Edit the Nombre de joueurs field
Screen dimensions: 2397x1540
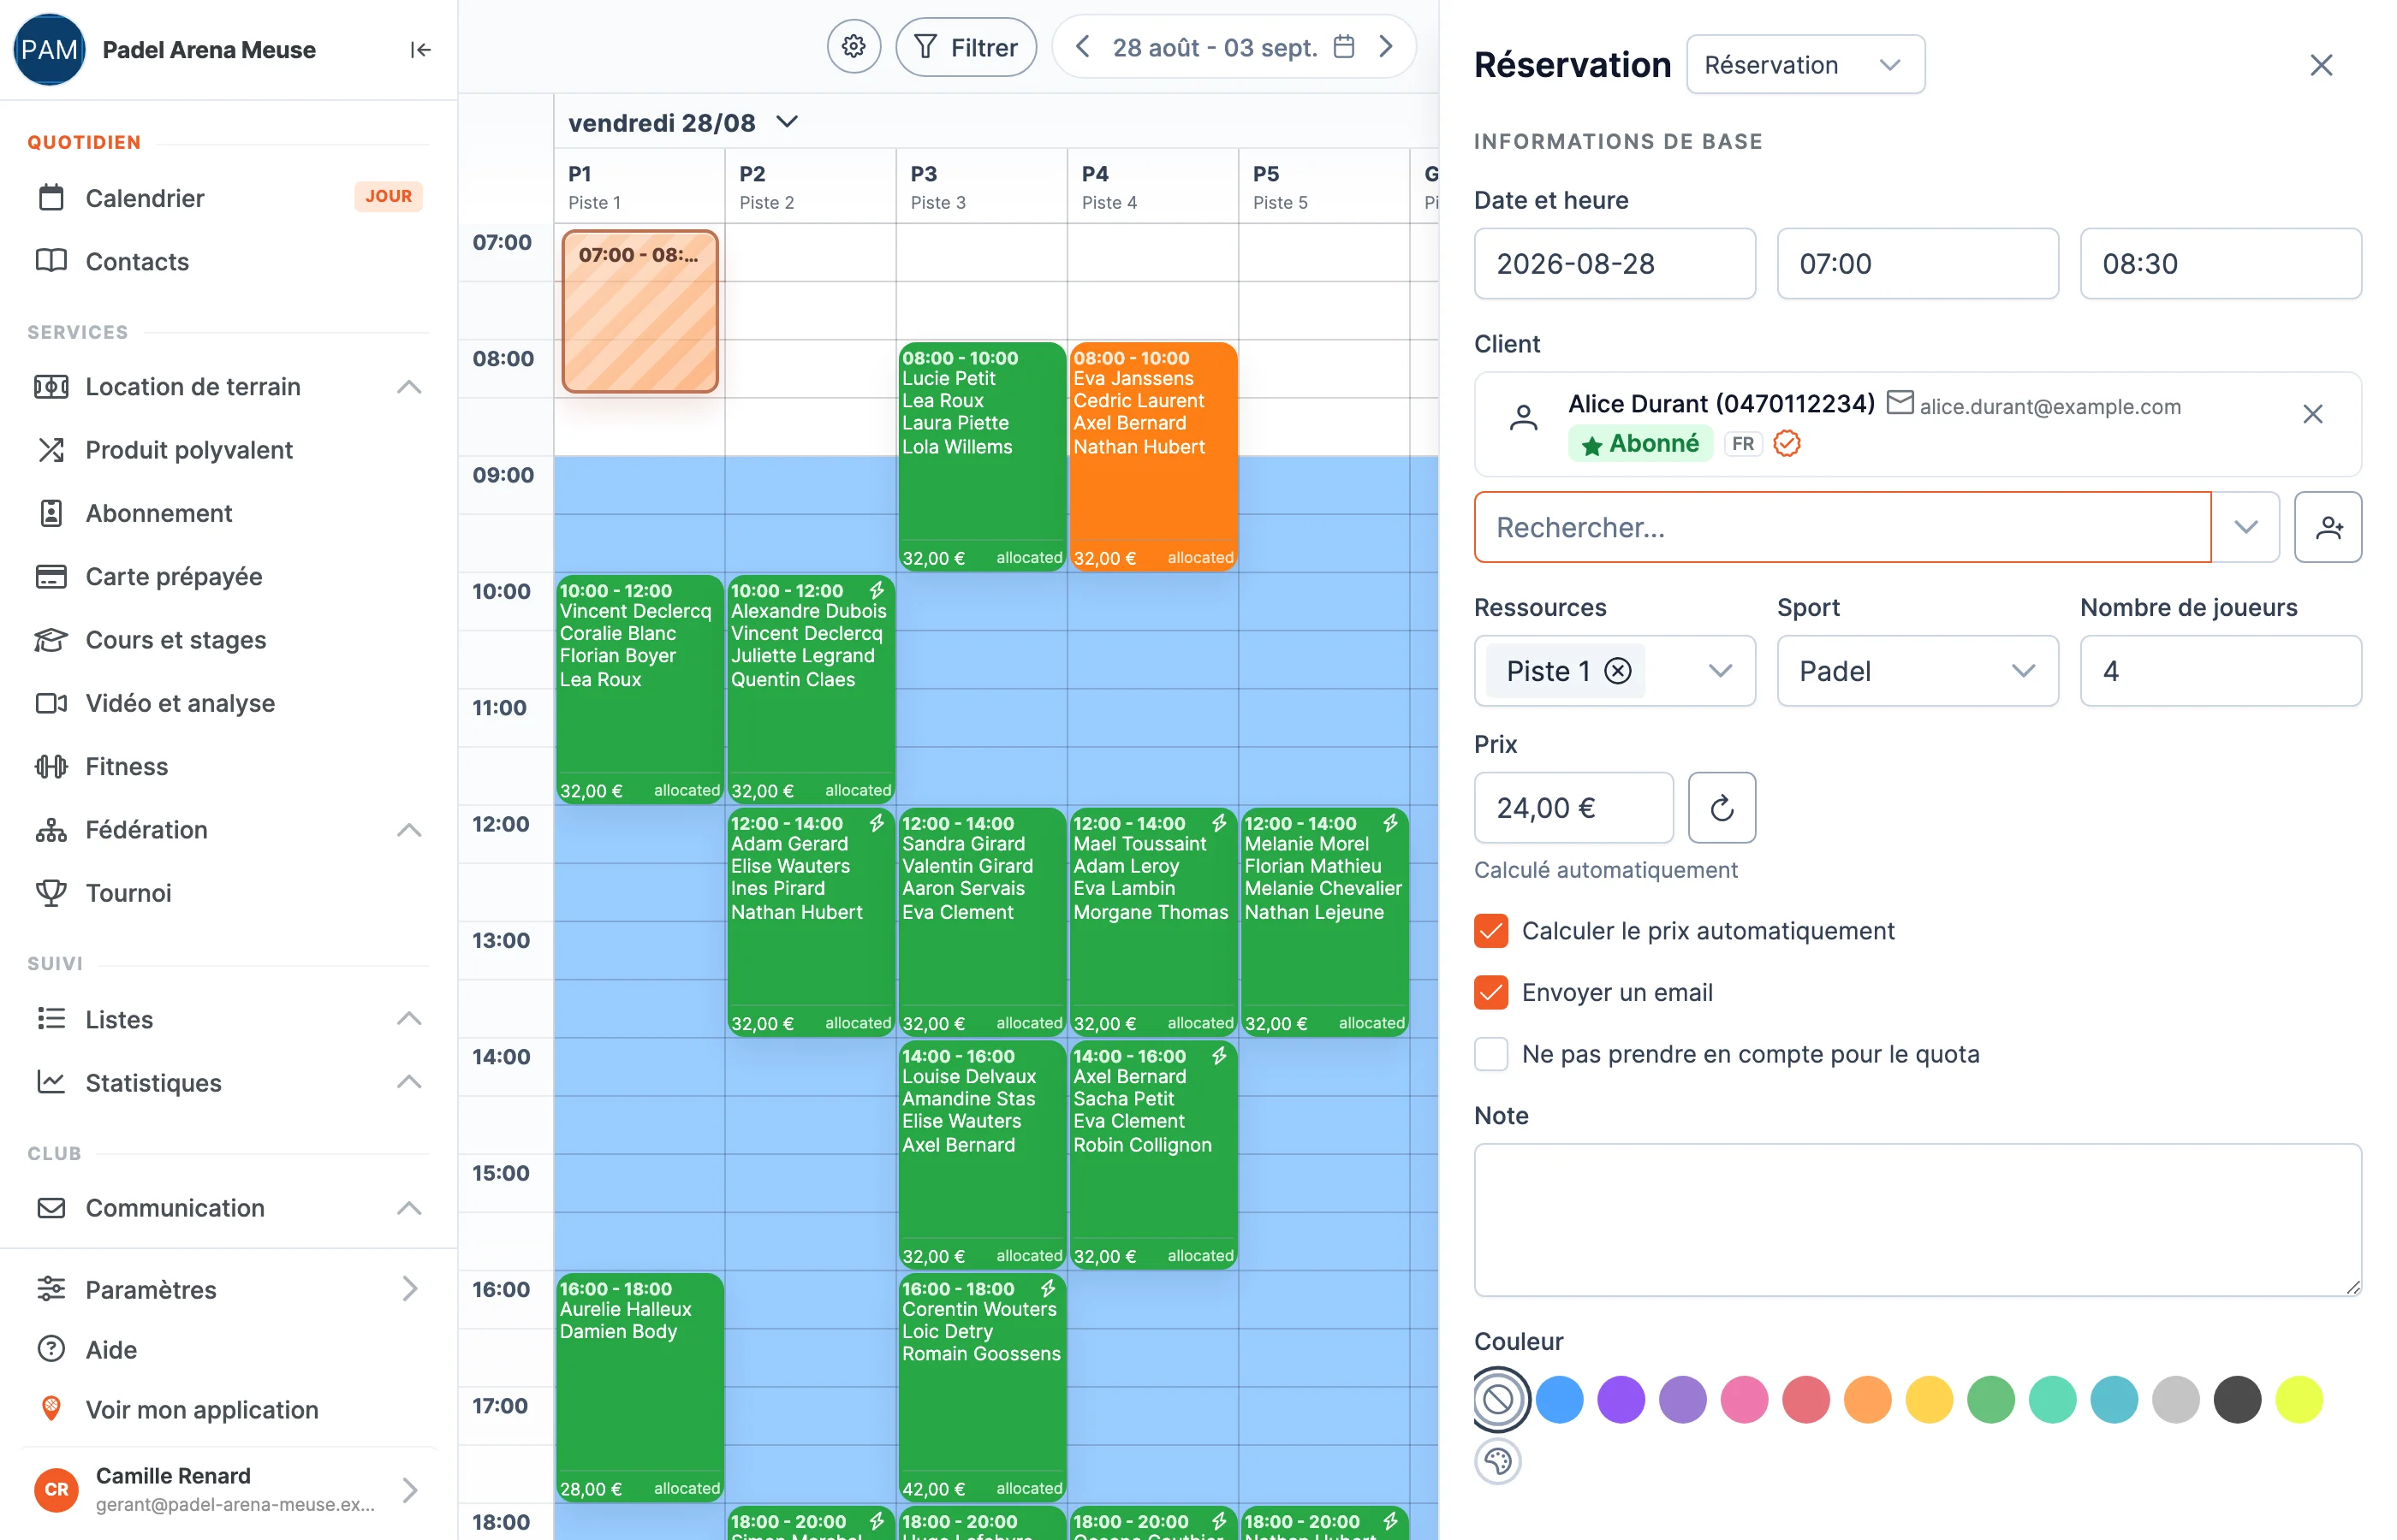(2220, 671)
